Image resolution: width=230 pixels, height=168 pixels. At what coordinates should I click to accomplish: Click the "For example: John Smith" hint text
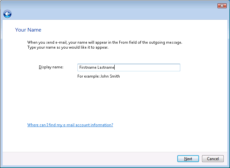tap(99, 76)
